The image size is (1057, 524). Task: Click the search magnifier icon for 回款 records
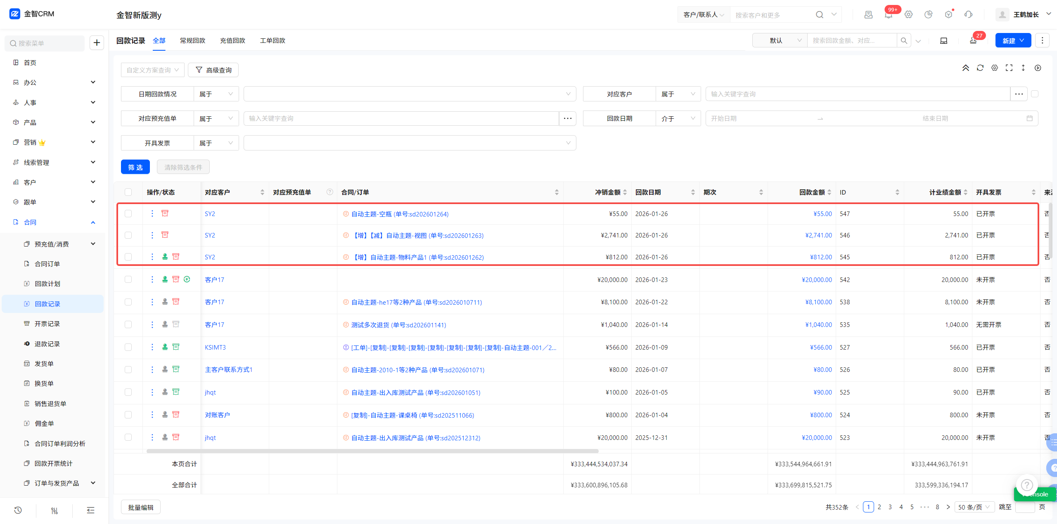tap(904, 41)
